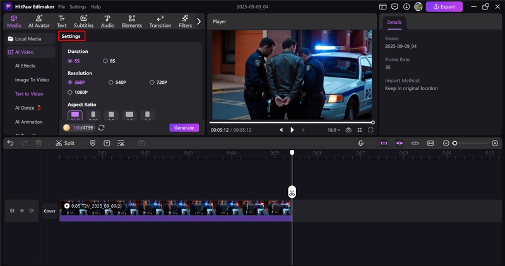Choose 540P resolution
The height and width of the screenshot is (266, 505).
point(117,83)
